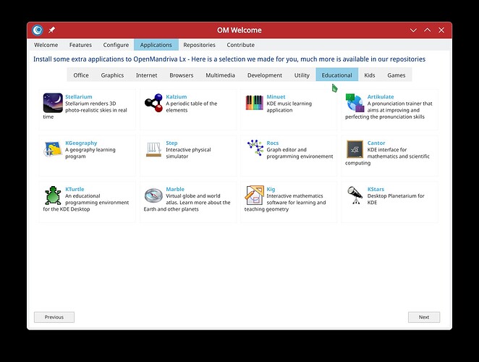The width and height of the screenshot is (479, 362).
Task: Click the Cantor title link
Action: click(x=376, y=143)
